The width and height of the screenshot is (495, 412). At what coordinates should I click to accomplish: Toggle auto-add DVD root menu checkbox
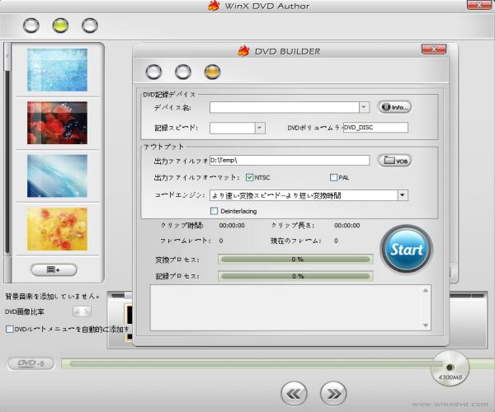point(10,329)
